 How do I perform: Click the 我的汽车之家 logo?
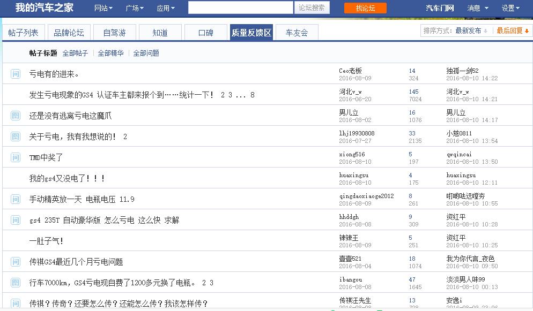(x=44, y=7)
